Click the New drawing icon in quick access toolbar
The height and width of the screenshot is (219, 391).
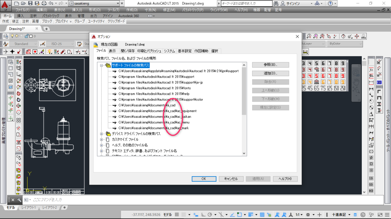[x=17, y=3]
